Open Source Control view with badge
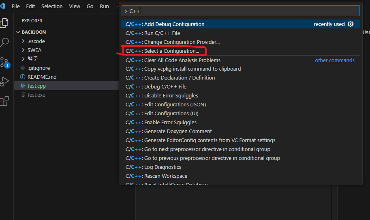The height and width of the screenshot is (220, 370). [x=5, y=63]
